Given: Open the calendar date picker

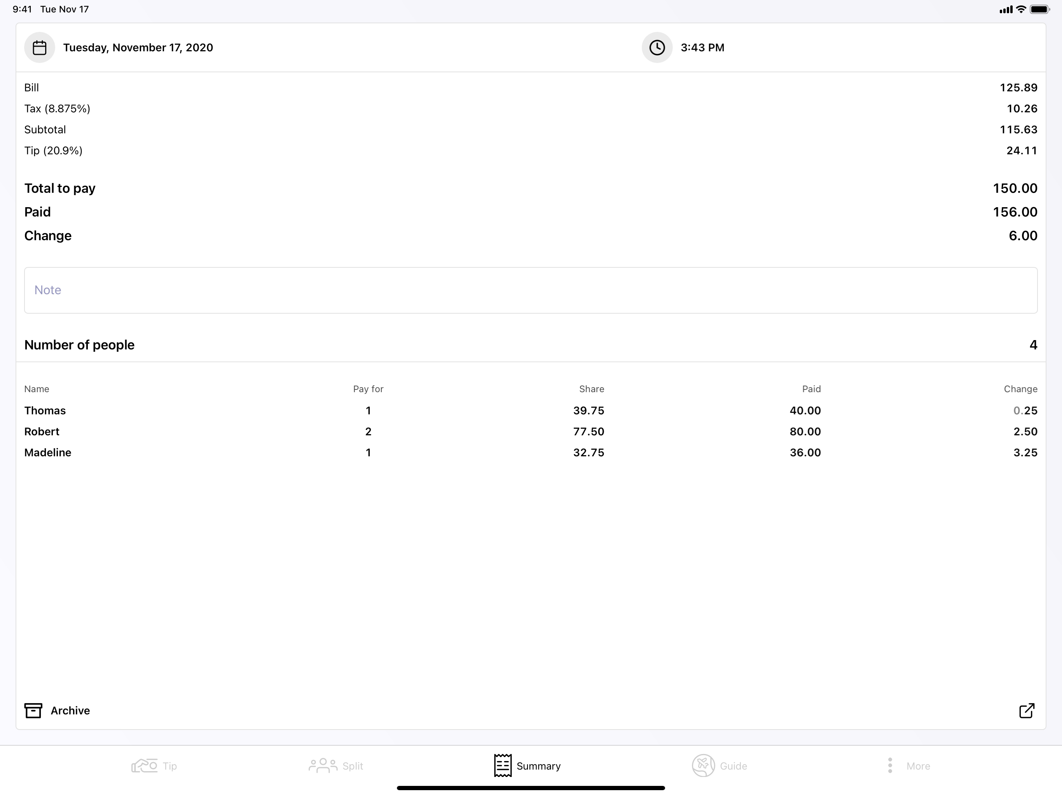Looking at the screenshot, I should coord(39,47).
